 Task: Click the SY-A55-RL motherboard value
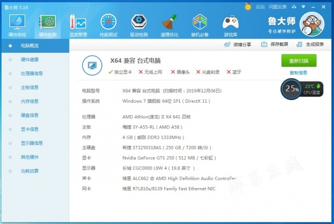152,127
